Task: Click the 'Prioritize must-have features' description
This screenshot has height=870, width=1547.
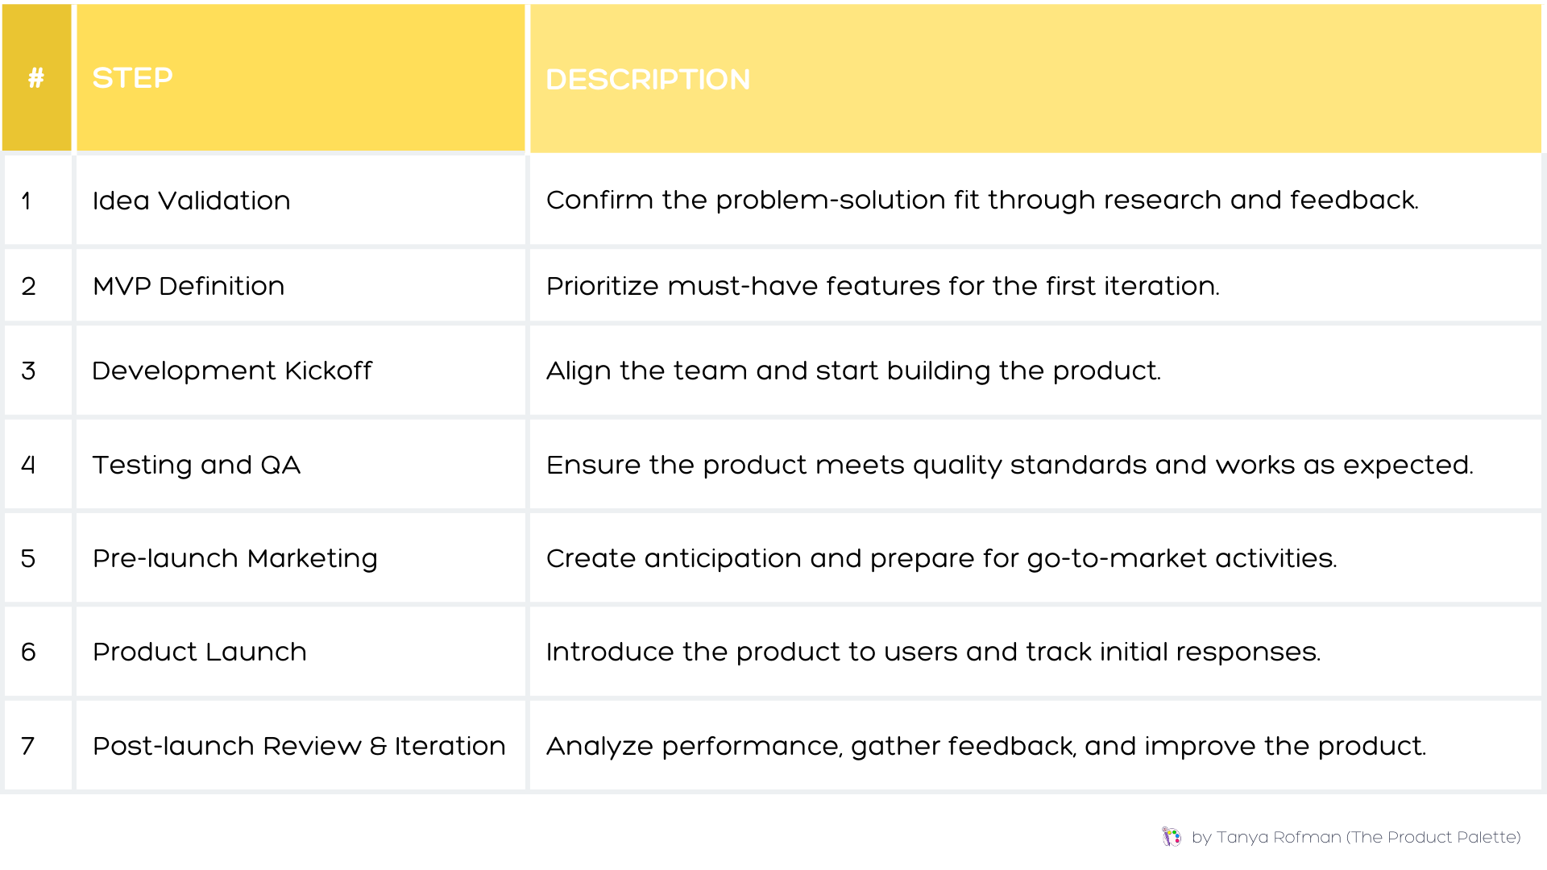Action: tap(882, 286)
